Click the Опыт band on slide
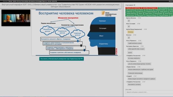 (x=101, y=36)
